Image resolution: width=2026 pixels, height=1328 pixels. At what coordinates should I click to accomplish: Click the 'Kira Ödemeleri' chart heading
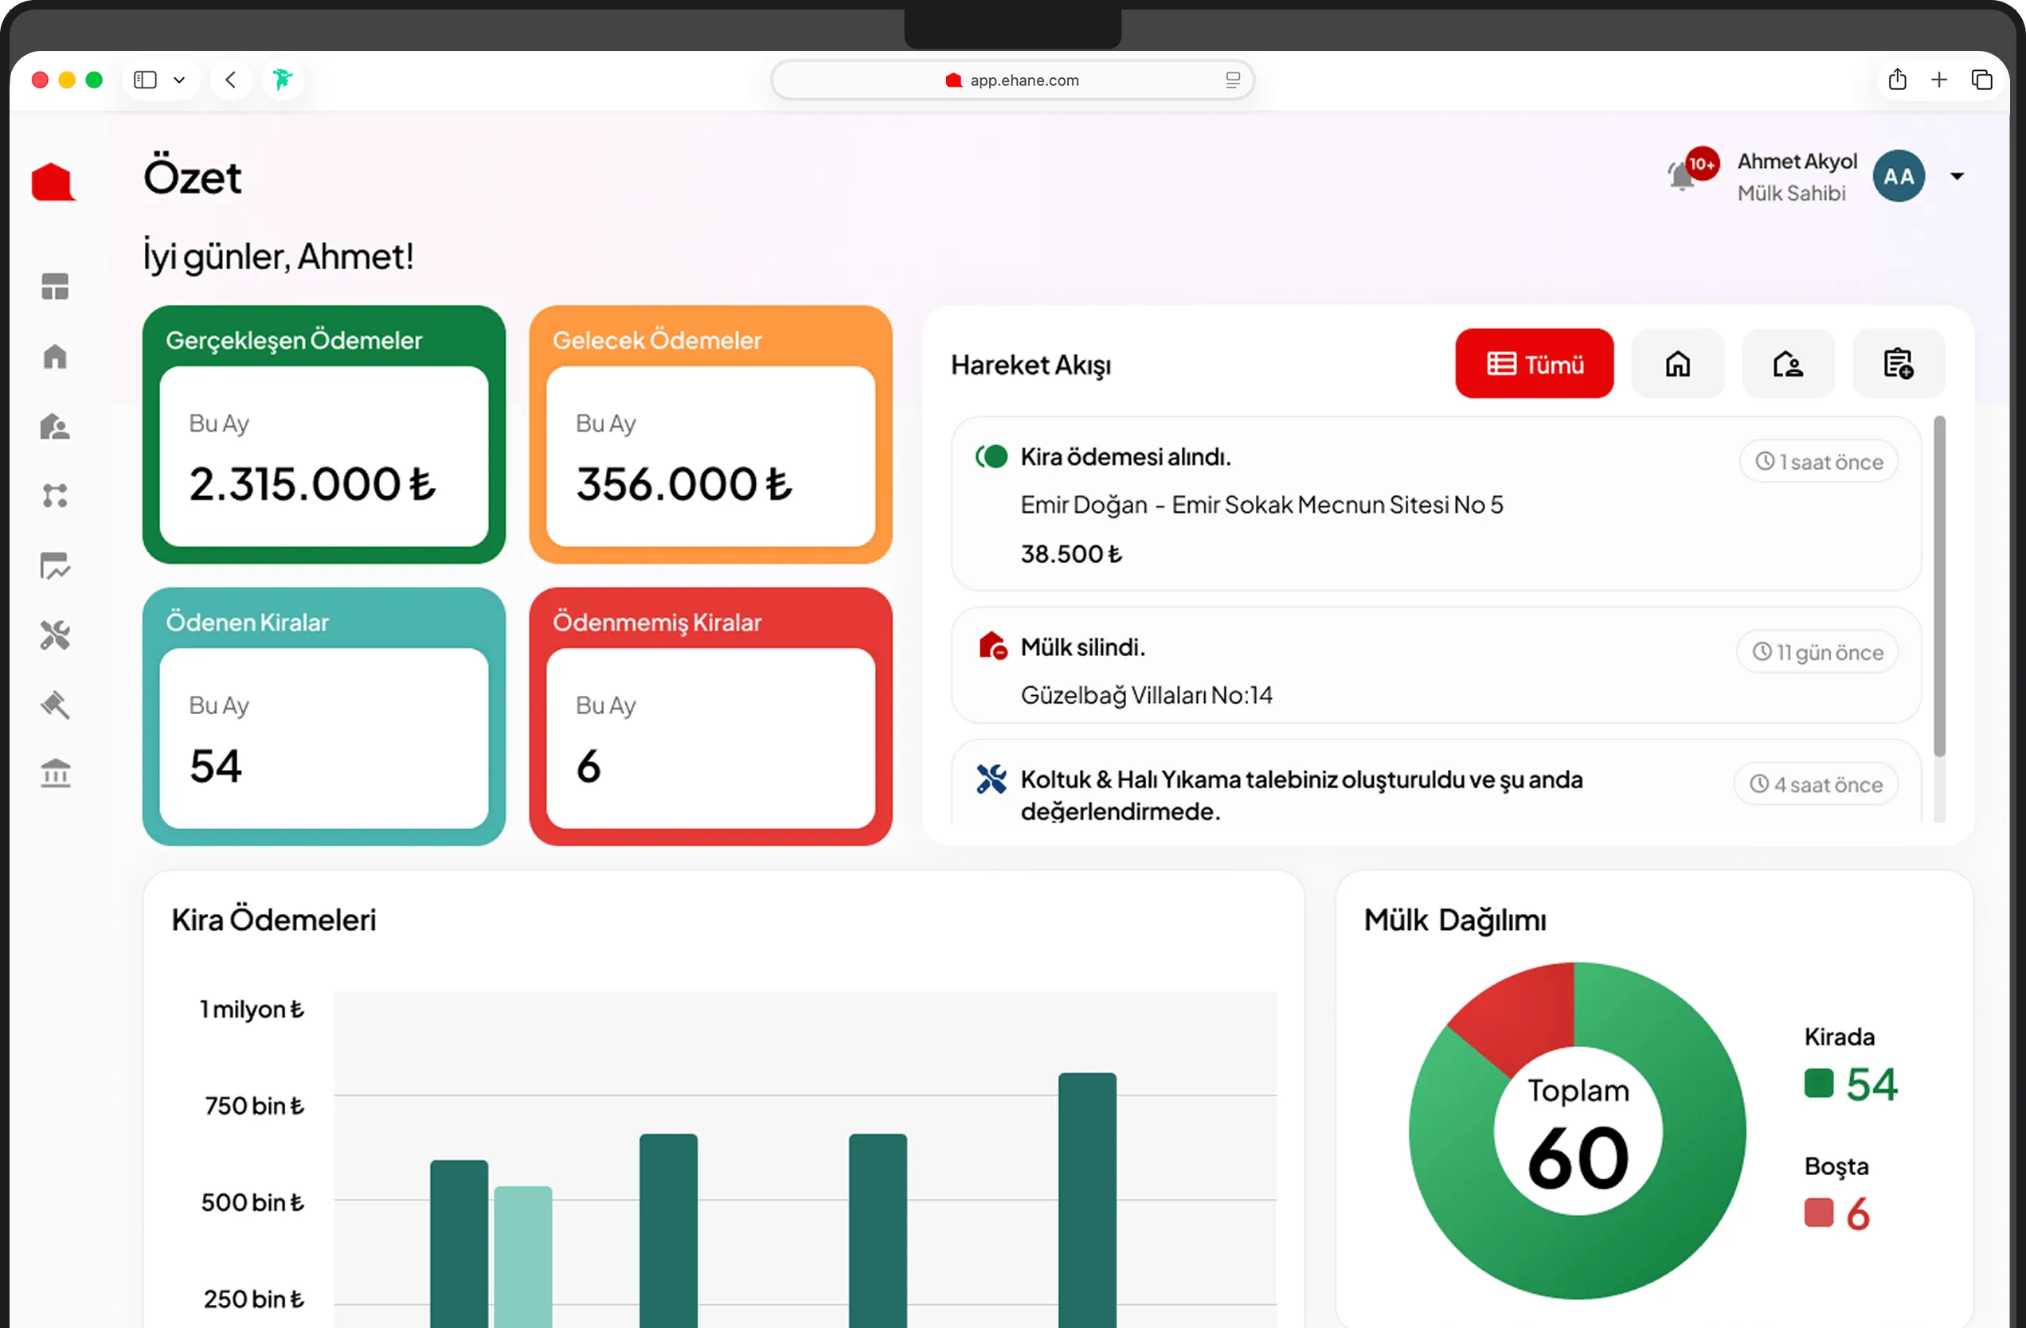(x=274, y=920)
